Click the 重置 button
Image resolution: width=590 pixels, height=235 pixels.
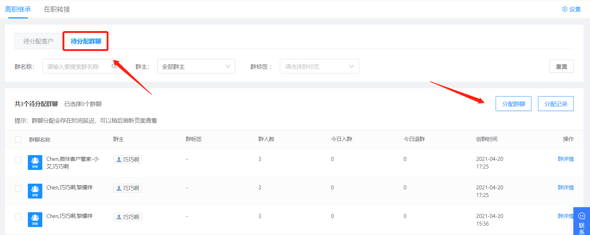click(x=561, y=67)
